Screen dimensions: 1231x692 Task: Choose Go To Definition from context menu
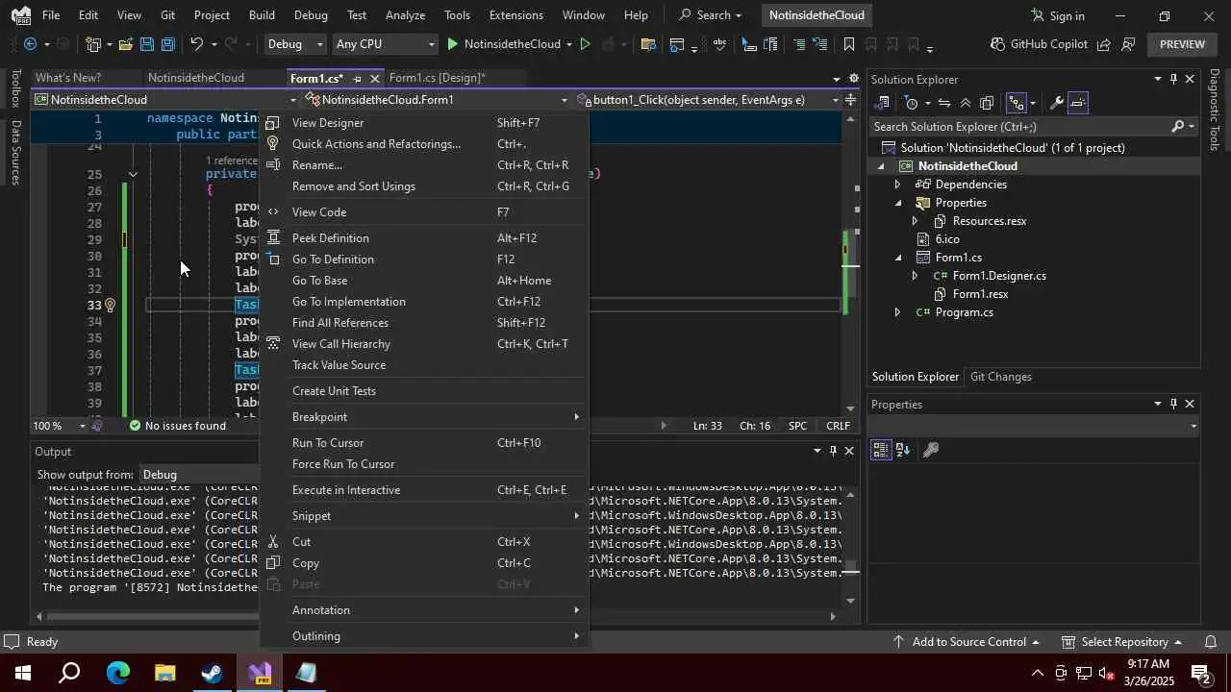[333, 259]
